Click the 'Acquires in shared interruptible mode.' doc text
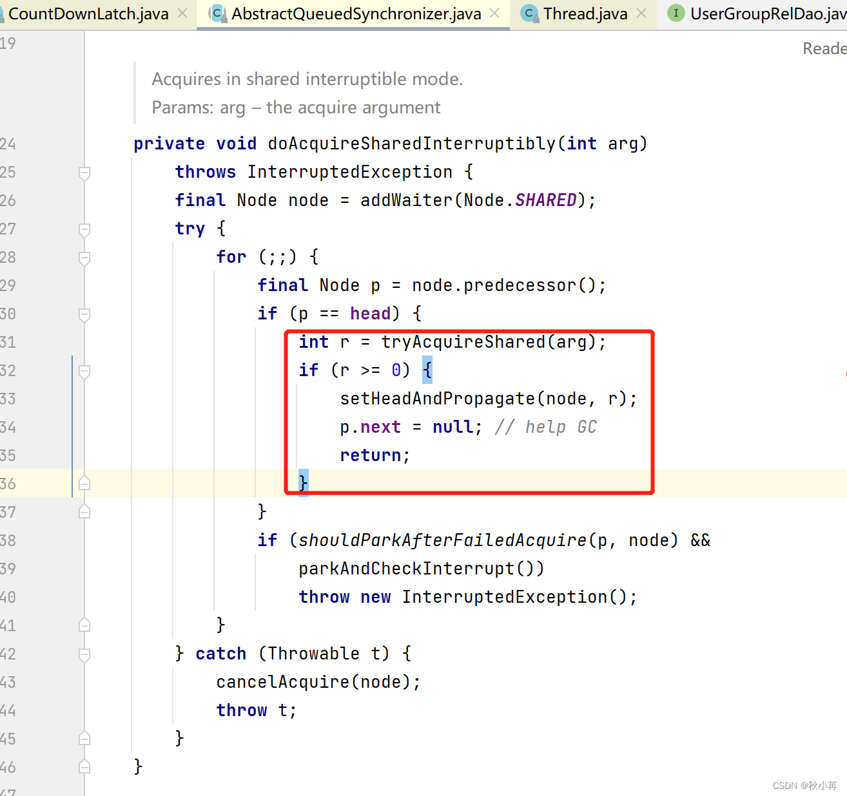The image size is (847, 796). point(307,79)
